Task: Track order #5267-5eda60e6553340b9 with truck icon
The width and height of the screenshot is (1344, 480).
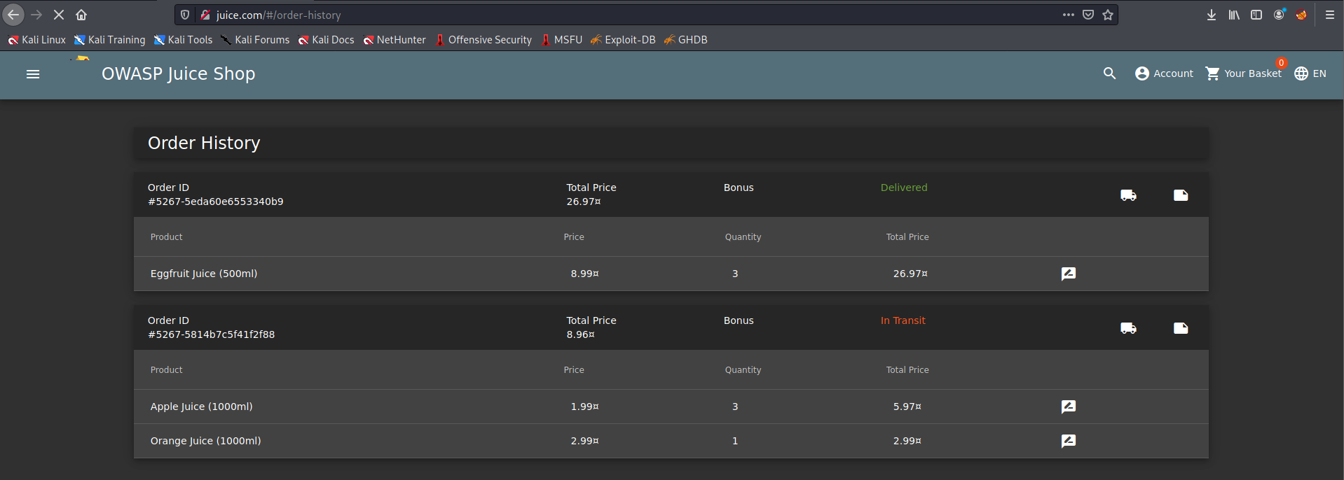Action: click(1128, 195)
